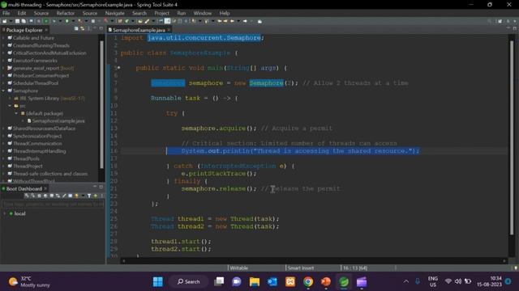Image resolution: width=519 pixels, height=291 pixels.
Task: Open the dropdown next to the Run button
Action: 72,21
